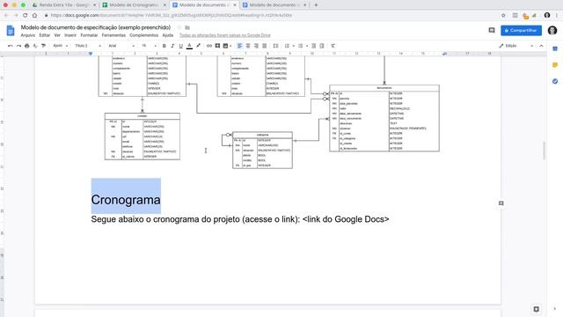563x317 pixels.
Task: Star the document next to its title
Action: (179, 27)
